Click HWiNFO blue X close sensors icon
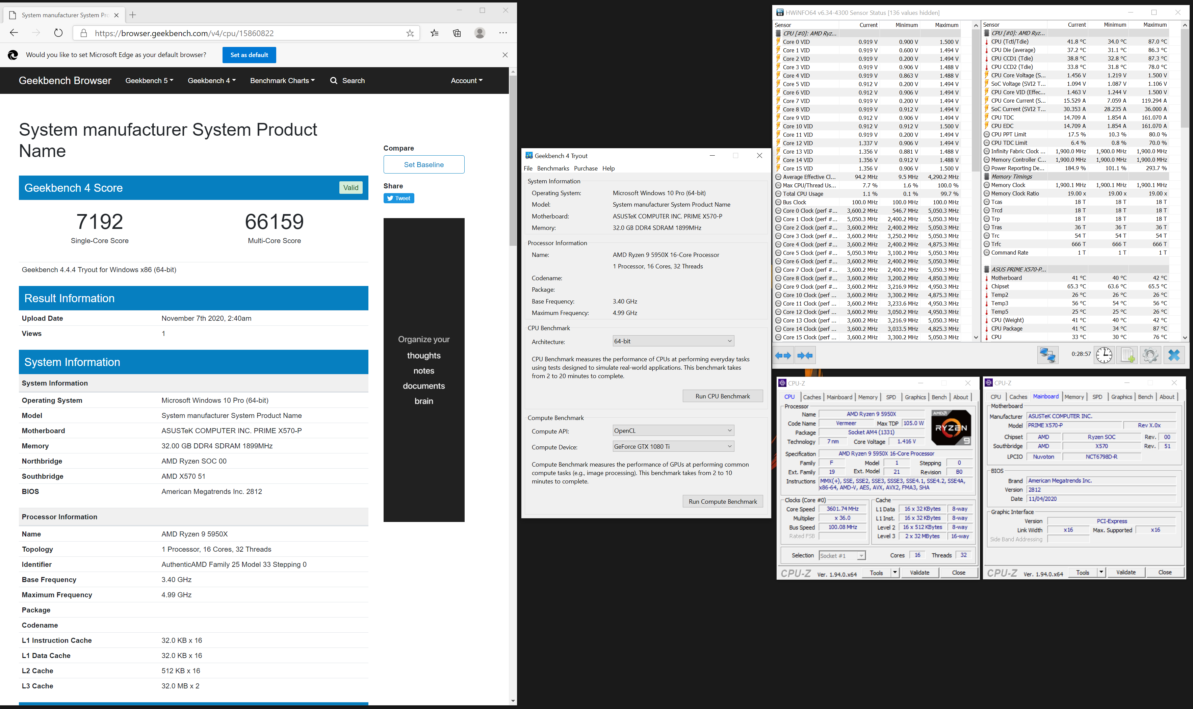 click(1174, 355)
